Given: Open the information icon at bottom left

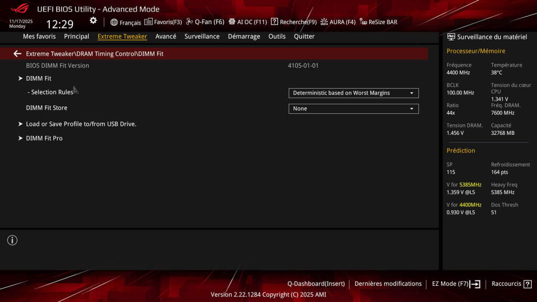Looking at the screenshot, I should click(12, 240).
